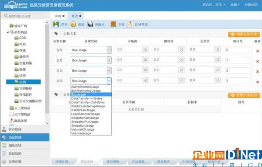Click the RDS folder icon

[17, 44]
